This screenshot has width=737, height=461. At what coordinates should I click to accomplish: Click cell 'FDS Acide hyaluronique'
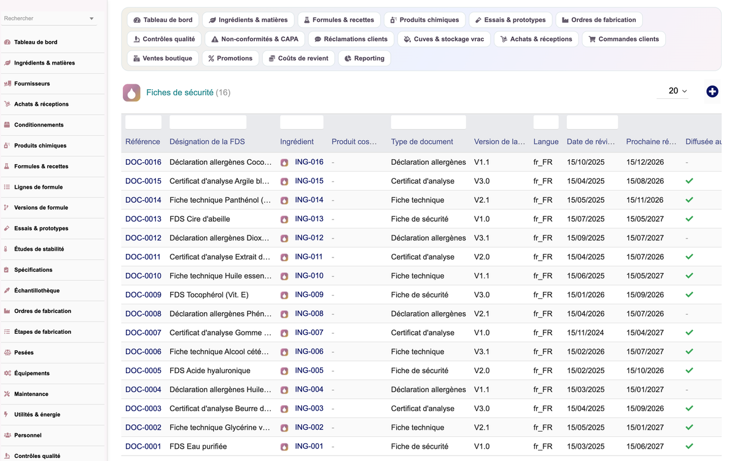tap(210, 371)
